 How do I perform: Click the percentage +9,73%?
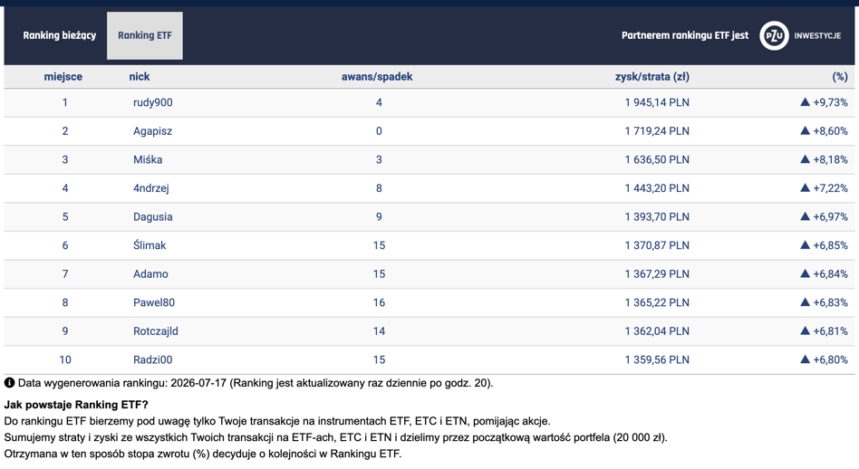[x=831, y=102]
